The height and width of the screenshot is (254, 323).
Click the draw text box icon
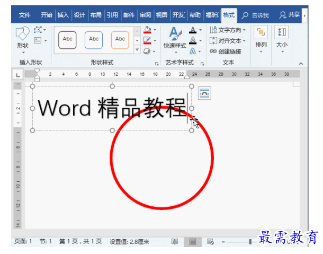[38, 40]
